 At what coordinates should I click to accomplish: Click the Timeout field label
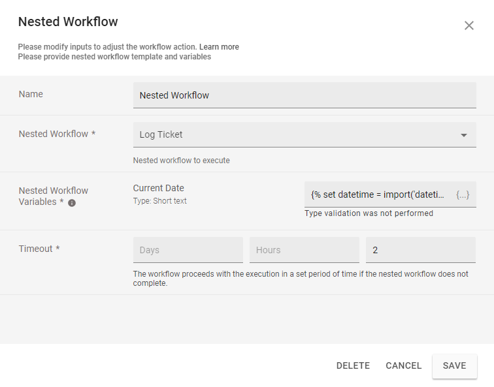pos(39,249)
